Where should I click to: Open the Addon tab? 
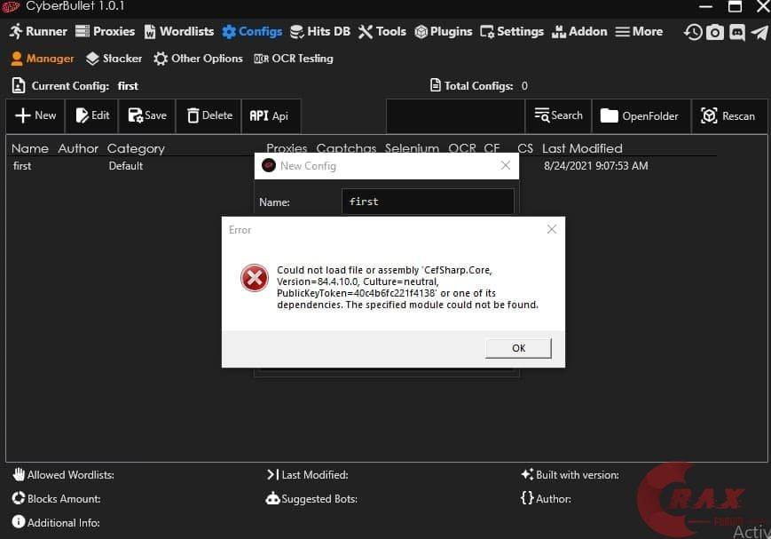pyautogui.click(x=579, y=31)
